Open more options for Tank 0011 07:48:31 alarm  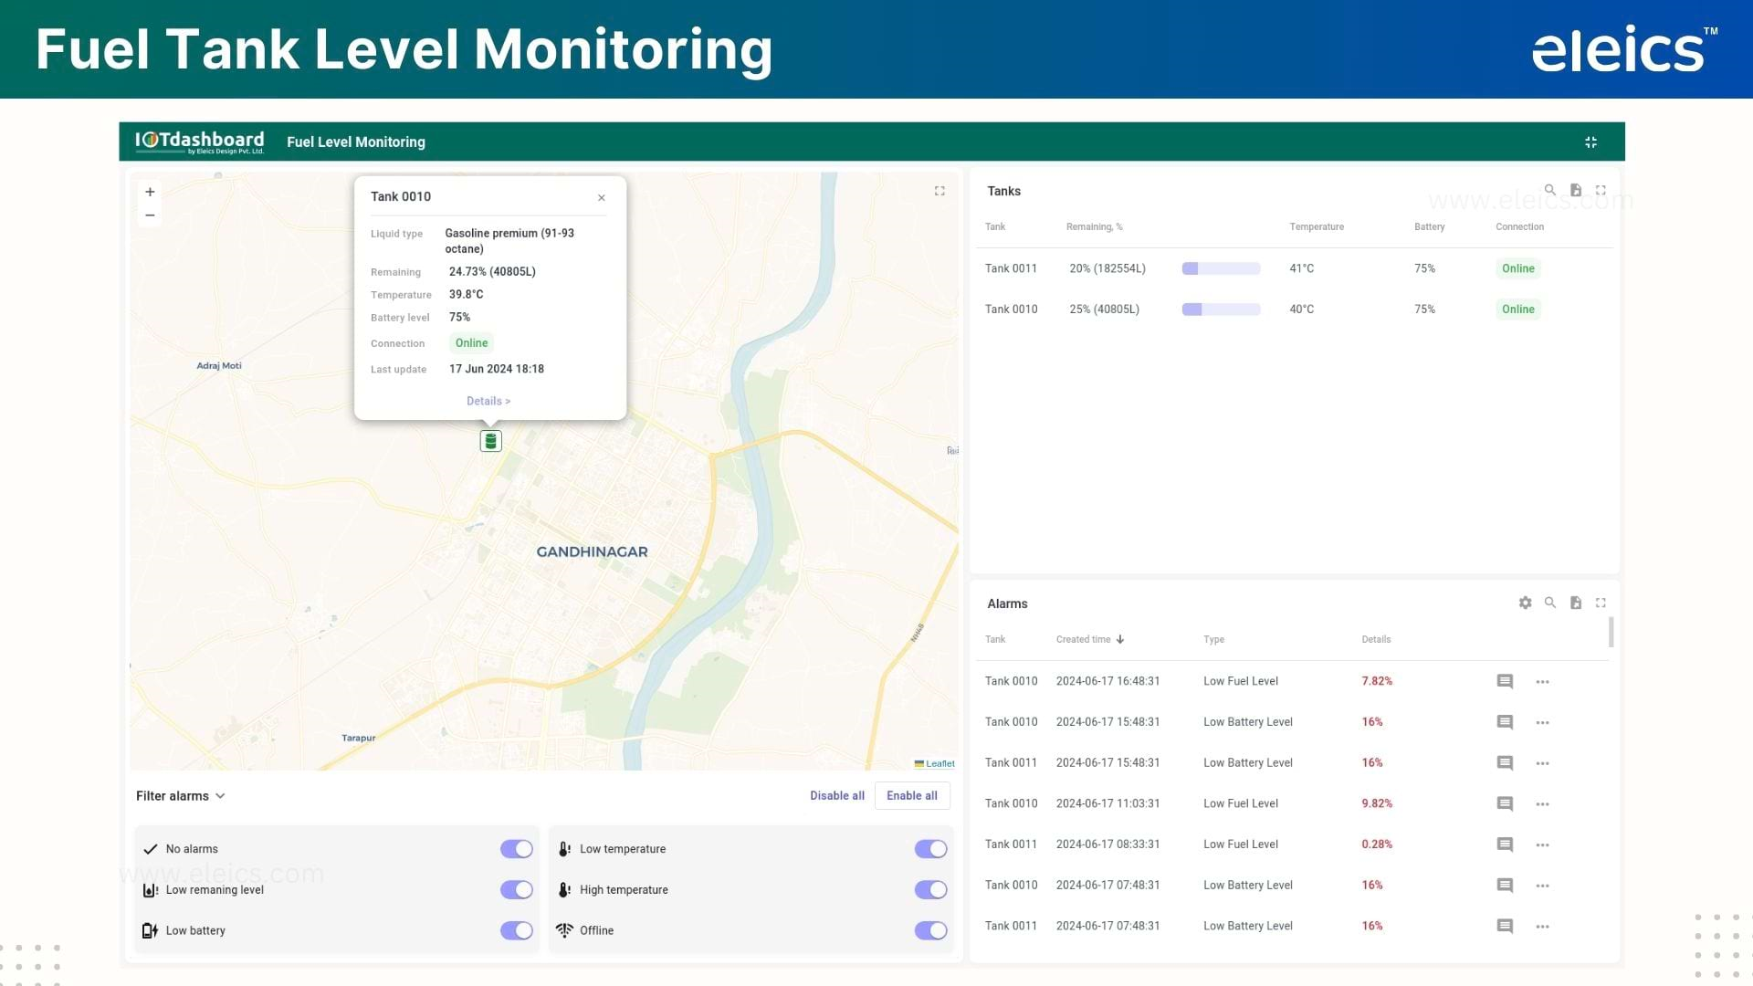(x=1543, y=927)
